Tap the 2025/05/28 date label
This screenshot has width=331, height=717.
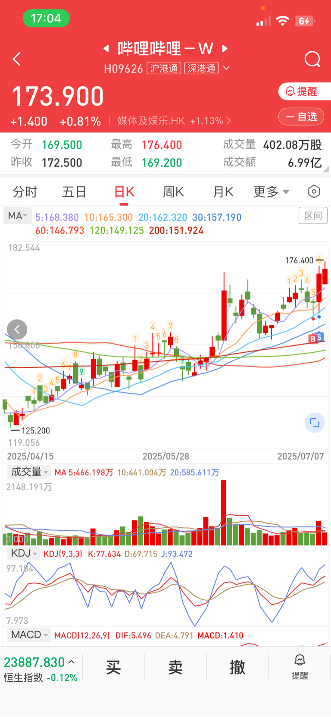(166, 456)
